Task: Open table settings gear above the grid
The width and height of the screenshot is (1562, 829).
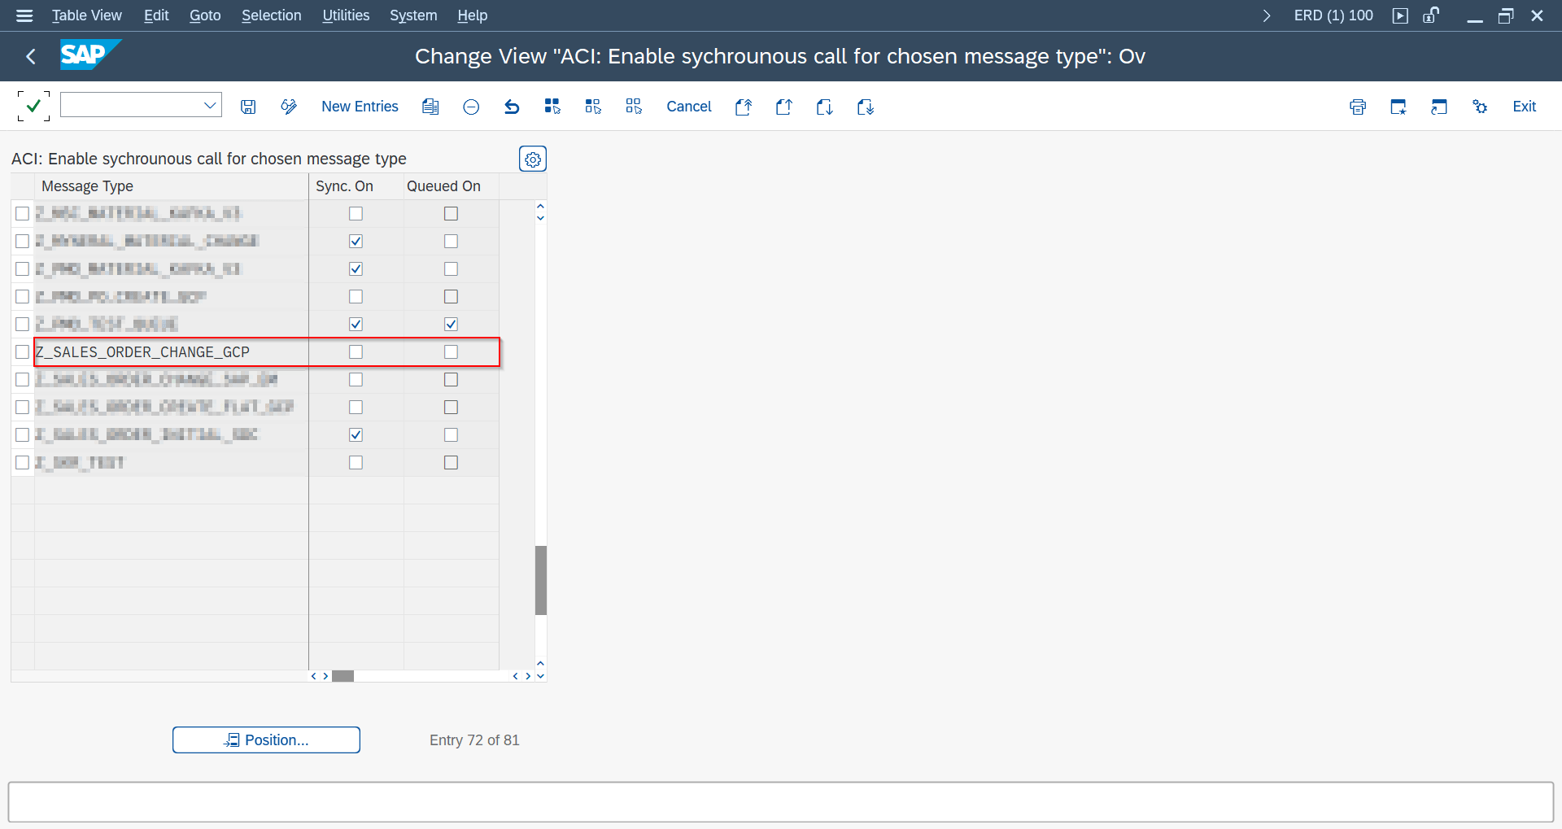Action: click(533, 159)
